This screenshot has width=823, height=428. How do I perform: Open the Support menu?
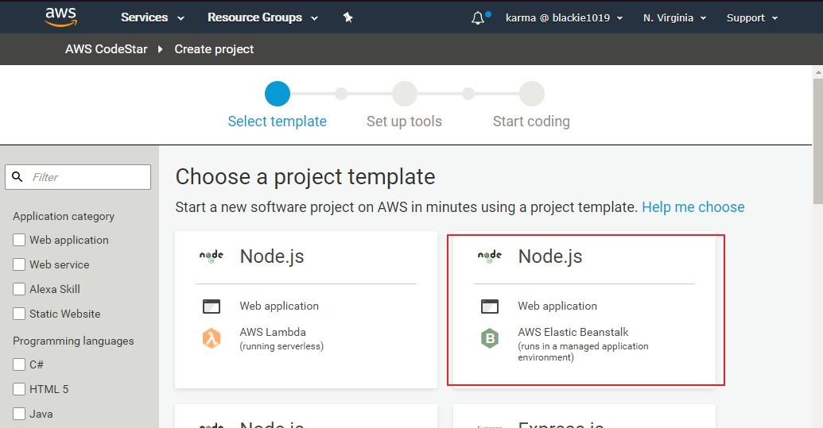752,17
